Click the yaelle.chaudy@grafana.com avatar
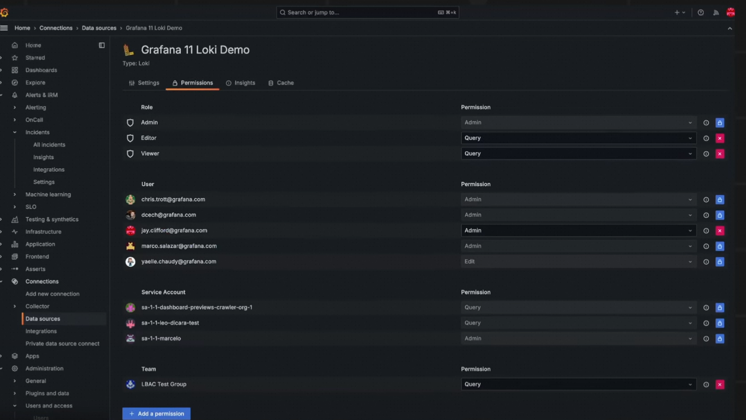 [130, 262]
